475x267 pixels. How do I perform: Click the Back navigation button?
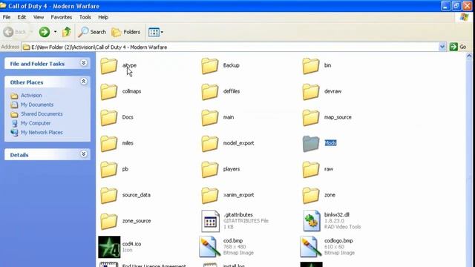(x=15, y=32)
